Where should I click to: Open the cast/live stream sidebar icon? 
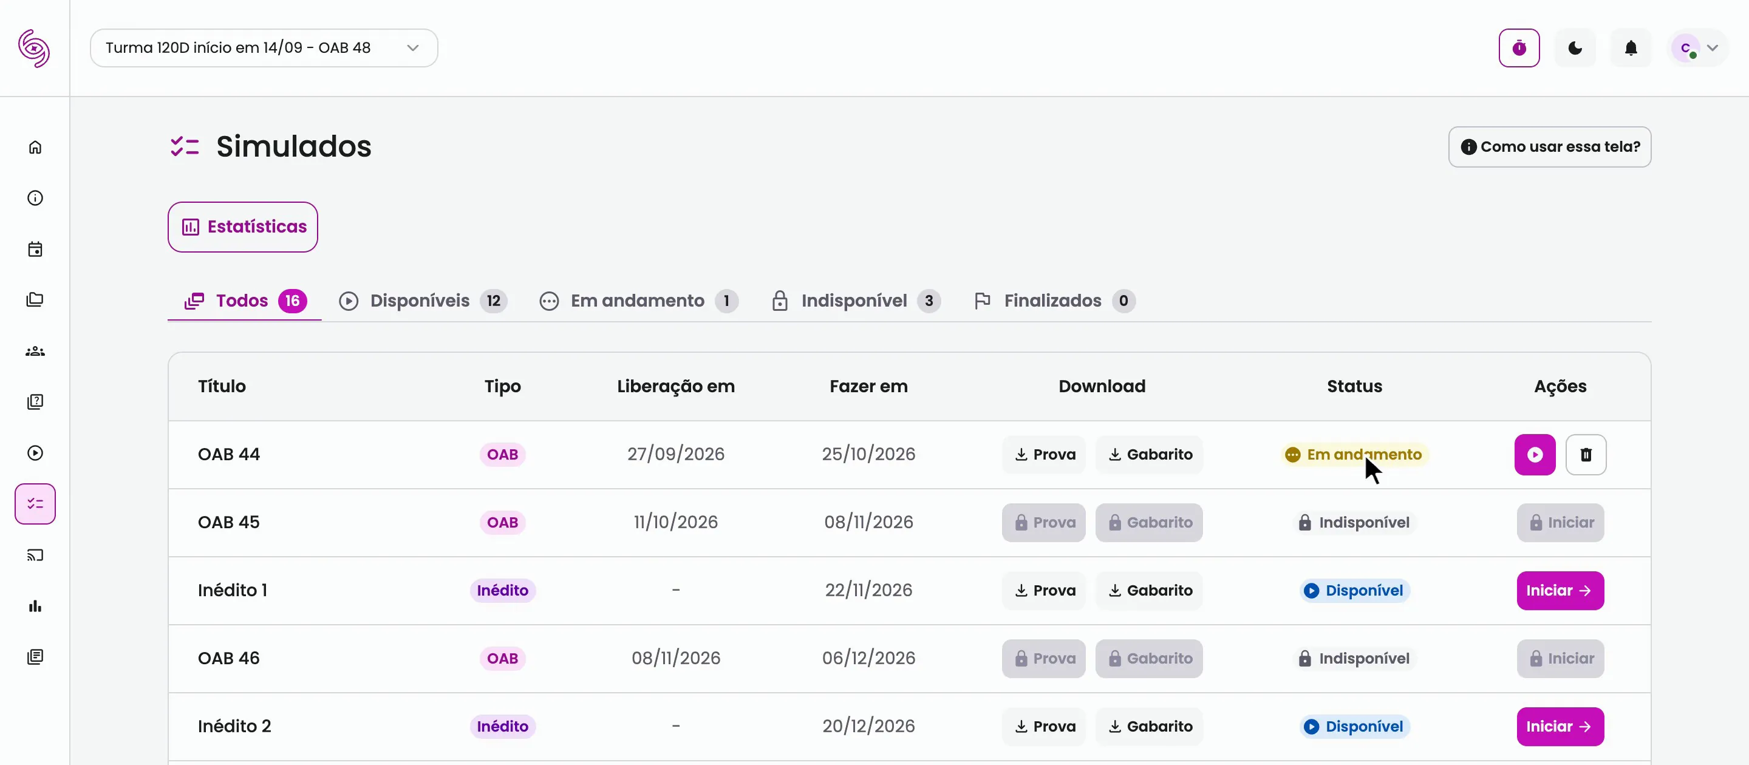[35, 556]
